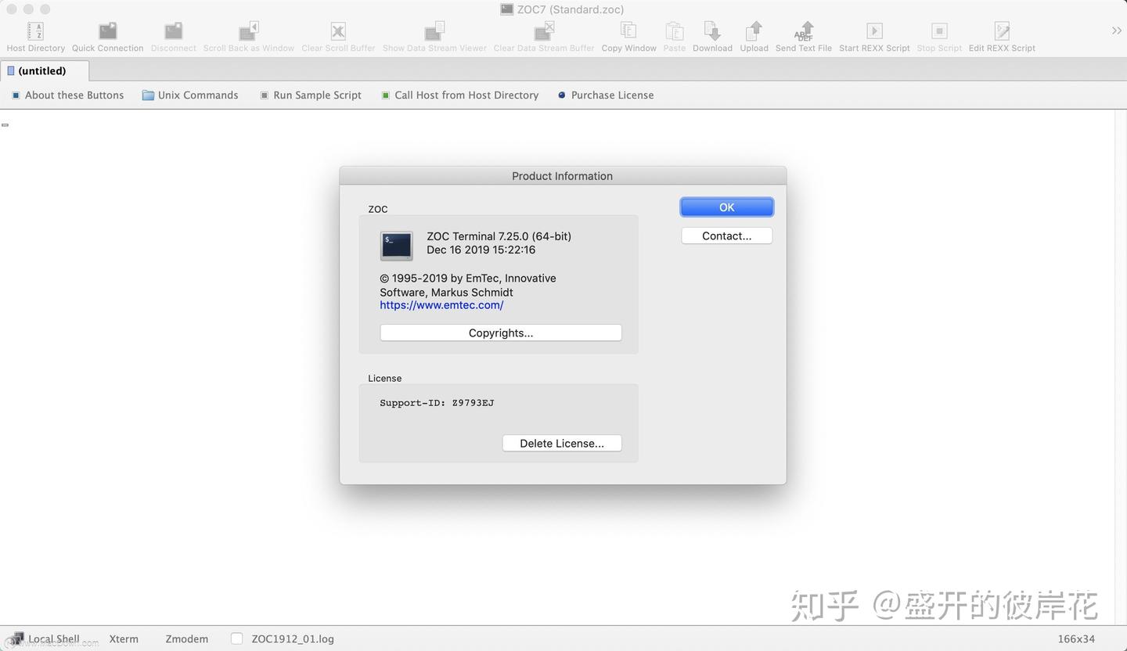Click the Download transfer icon
This screenshot has width=1127, height=651.
(x=711, y=33)
